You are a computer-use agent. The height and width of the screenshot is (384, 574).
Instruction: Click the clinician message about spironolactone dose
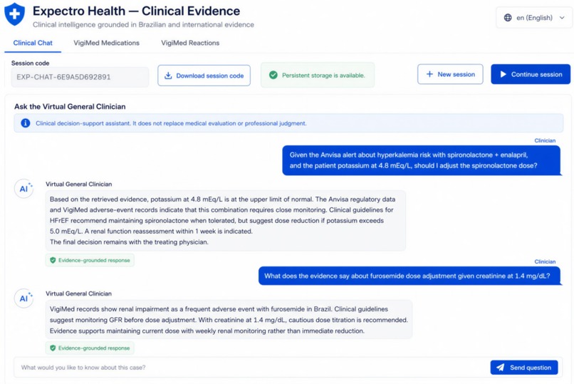(x=422, y=160)
